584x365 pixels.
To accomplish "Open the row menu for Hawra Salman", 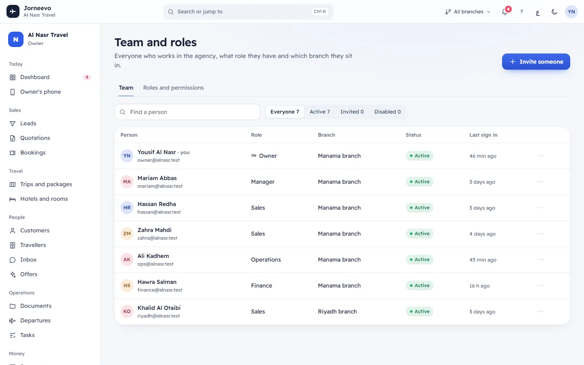I will point(541,286).
